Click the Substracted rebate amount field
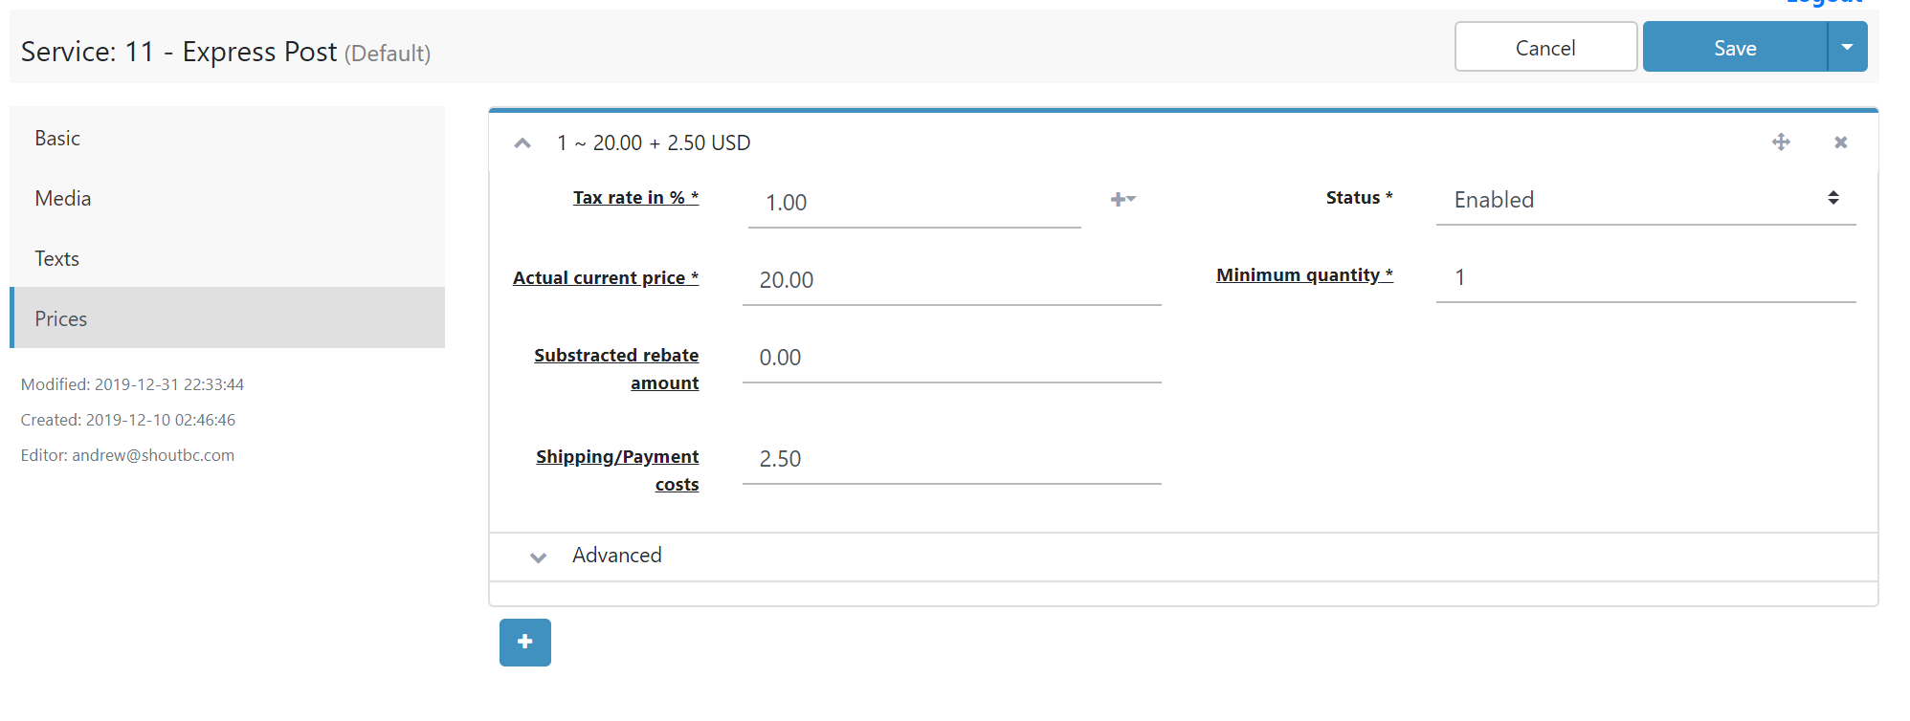The width and height of the screenshot is (1910, 721). [952, 358]
